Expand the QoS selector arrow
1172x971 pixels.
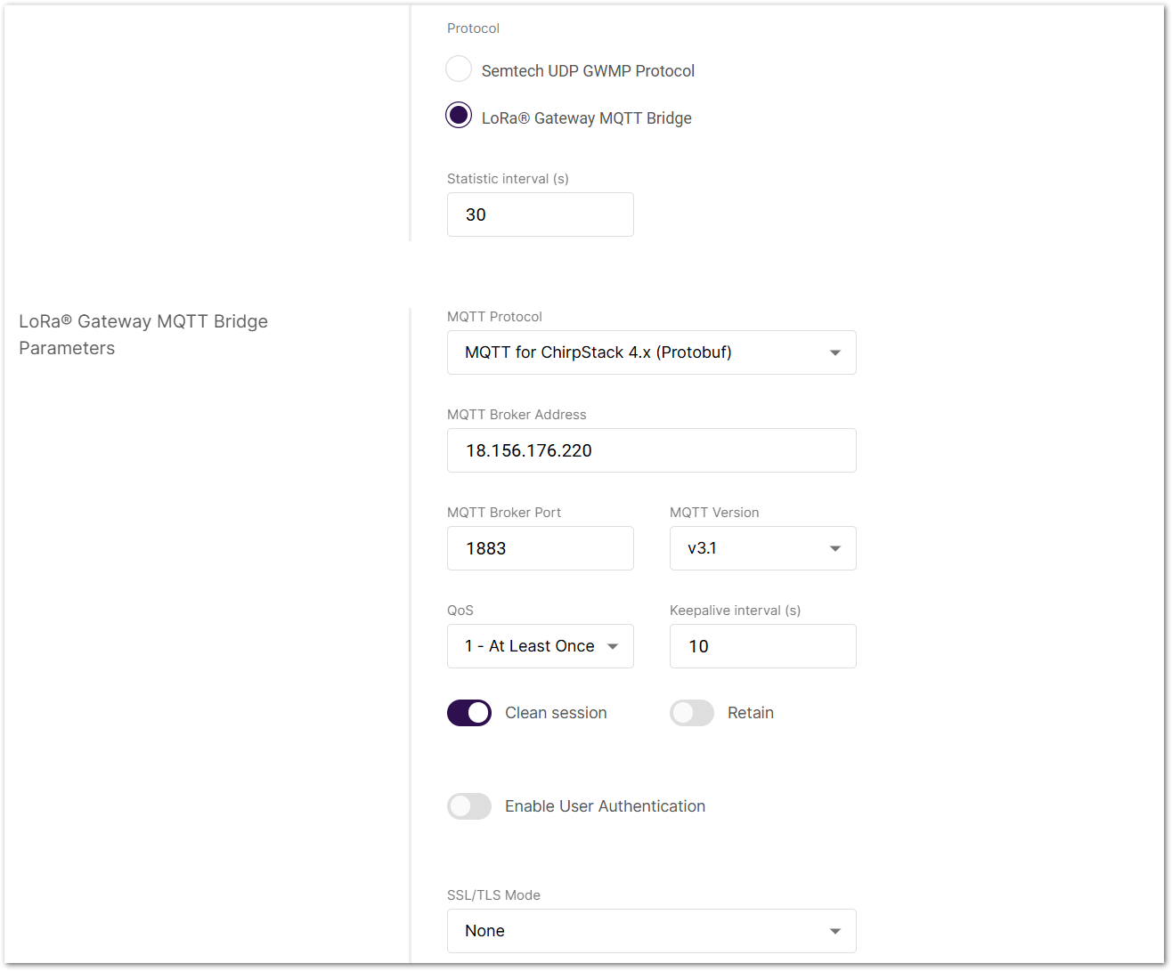pos(614,646)
